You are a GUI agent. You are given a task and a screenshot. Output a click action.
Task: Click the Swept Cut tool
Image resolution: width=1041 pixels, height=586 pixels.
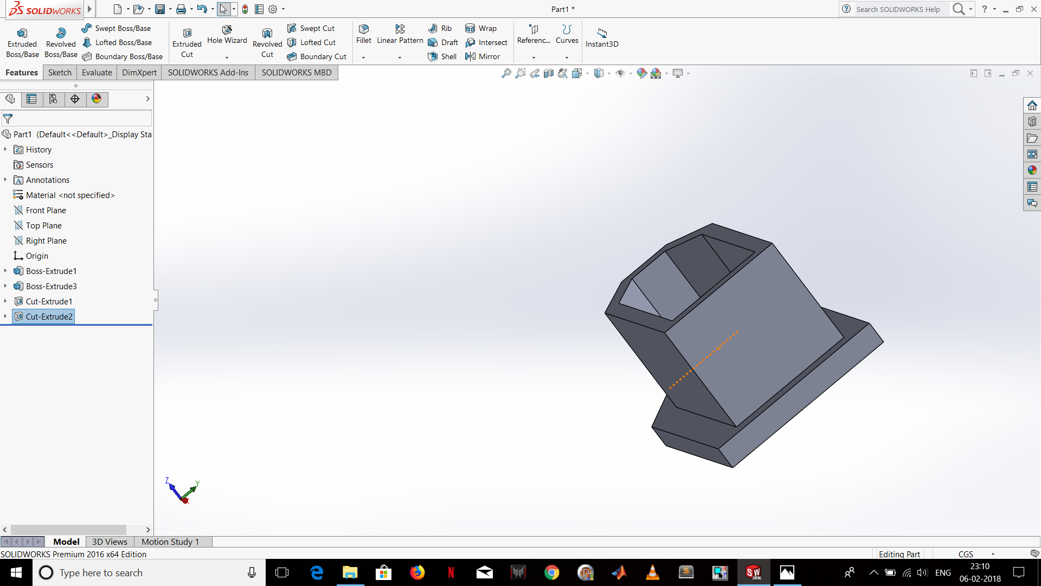(311, 28)
